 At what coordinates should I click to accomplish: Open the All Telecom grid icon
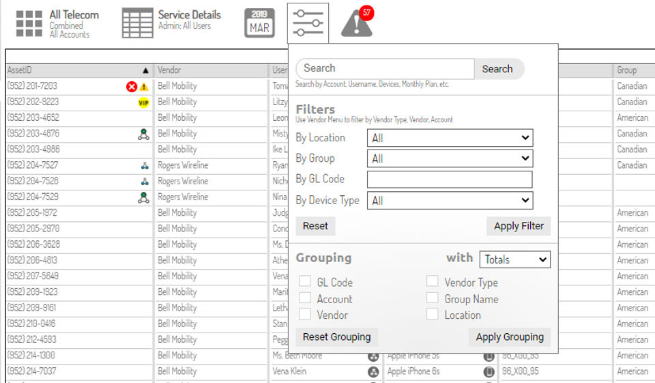(29, 23)
